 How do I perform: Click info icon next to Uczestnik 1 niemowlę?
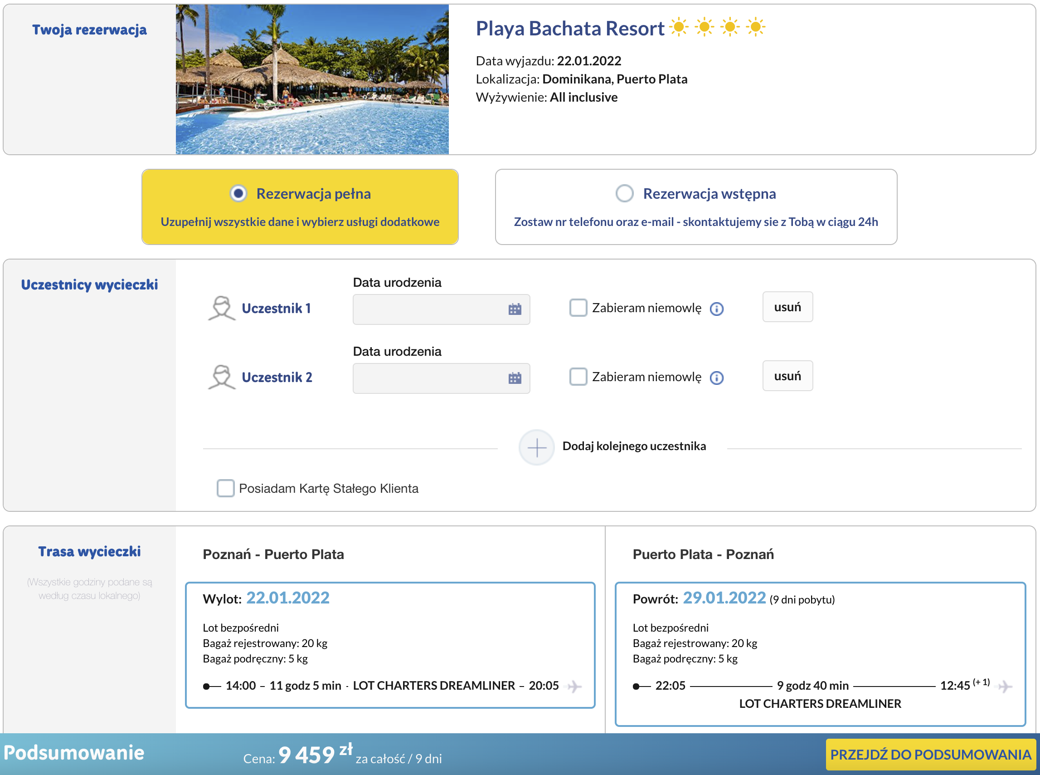(x=717, y=309)
